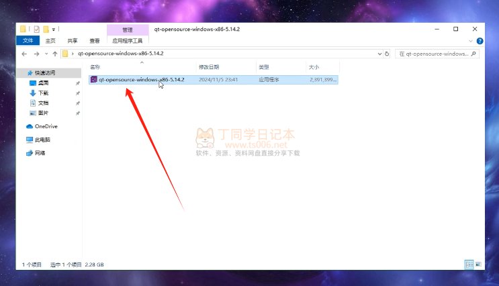Viewport: 499px width, 286px height.
Task: Open 桌面 in the navigation pane
Action: pyautogui.click(x=43, y=83)
